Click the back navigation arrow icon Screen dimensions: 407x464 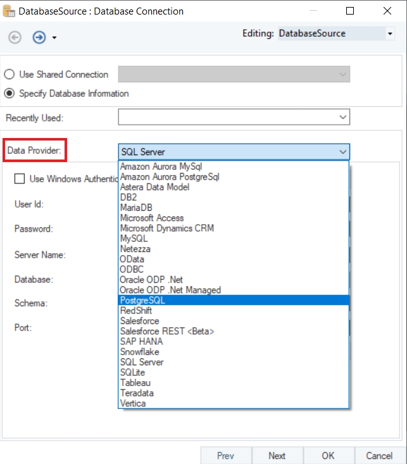coord(15,37)
